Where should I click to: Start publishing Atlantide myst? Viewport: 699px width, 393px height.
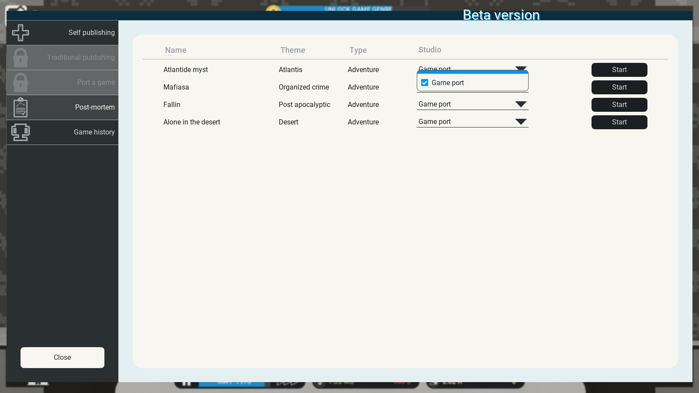pyautogui.click(x=619, y=70)
